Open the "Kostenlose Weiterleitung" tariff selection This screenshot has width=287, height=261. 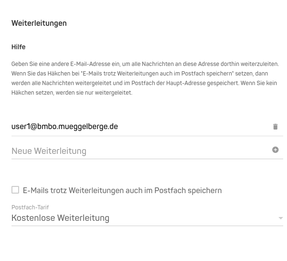click(60, 218)
